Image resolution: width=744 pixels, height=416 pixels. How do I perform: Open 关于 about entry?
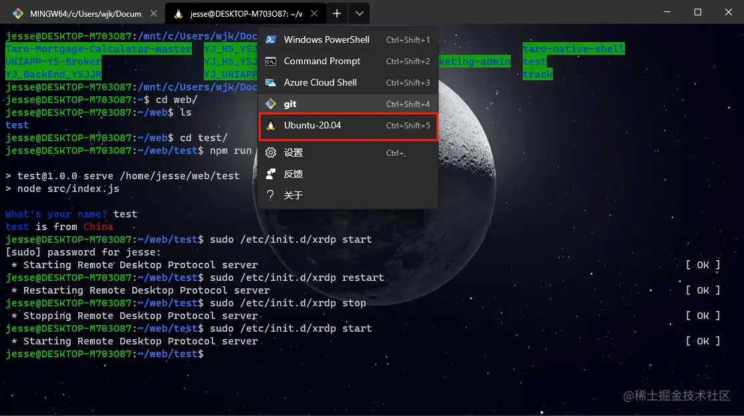pos(348,195)
